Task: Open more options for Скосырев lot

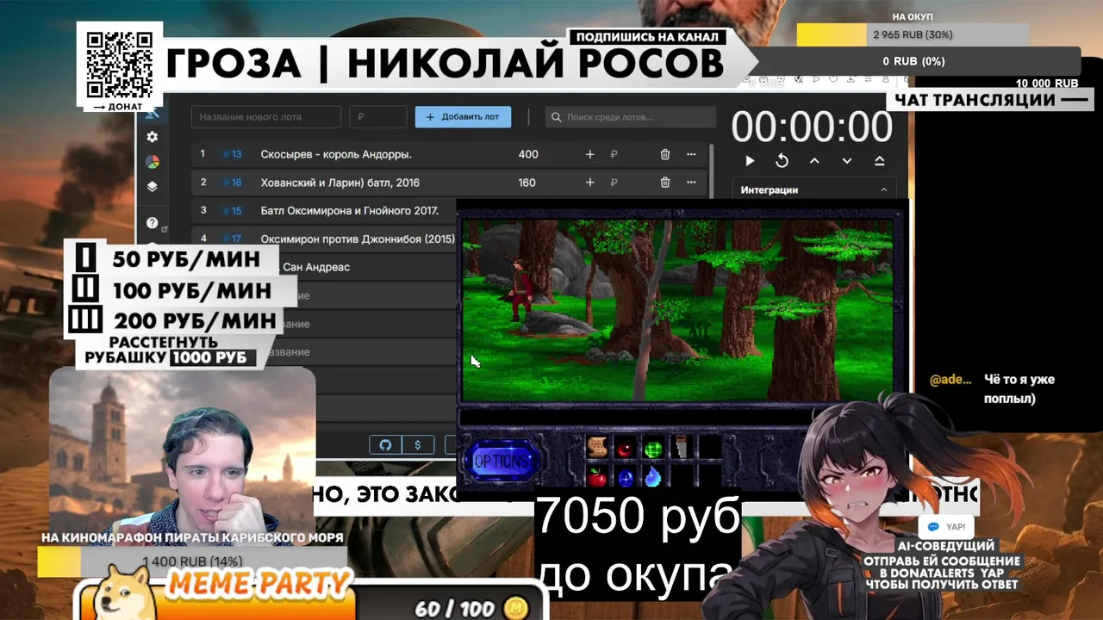Action: pos(691,154)
